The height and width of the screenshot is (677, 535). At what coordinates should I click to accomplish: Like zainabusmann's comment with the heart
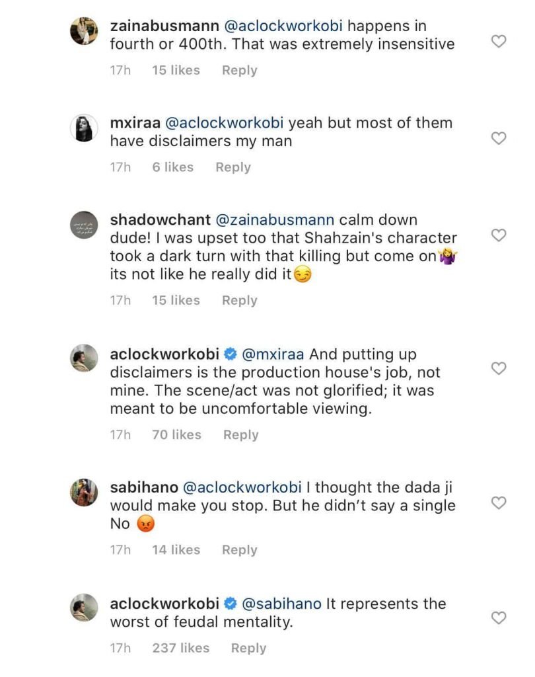click(499, 42)
